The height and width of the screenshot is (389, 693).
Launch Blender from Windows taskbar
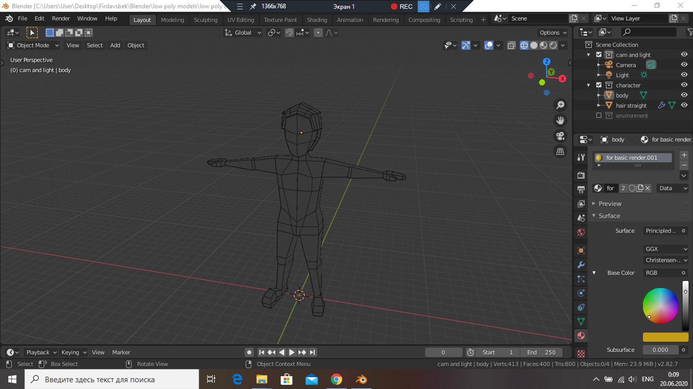tap(361, 379)
